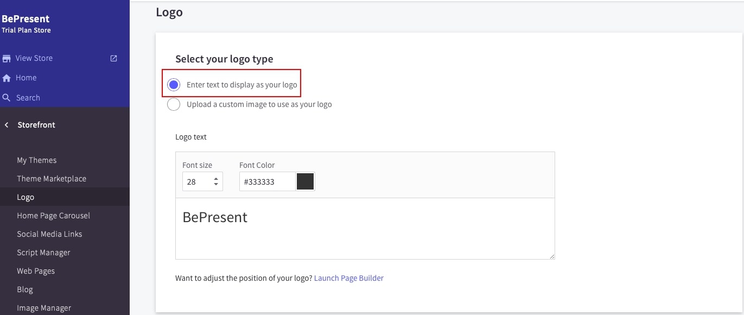Click the Font Color hex input field
The image size is (744, 315).
pos(267,182)
